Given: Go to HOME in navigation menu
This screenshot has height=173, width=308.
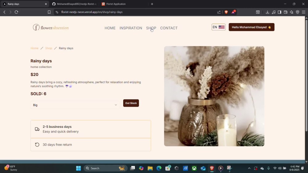Looking at the screenshot, I should point(110,28).
